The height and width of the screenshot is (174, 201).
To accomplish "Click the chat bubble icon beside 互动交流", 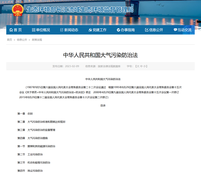I will click(175, 30).
